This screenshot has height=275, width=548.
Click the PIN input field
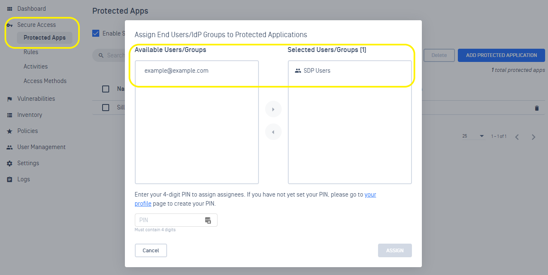click(170, 220)
